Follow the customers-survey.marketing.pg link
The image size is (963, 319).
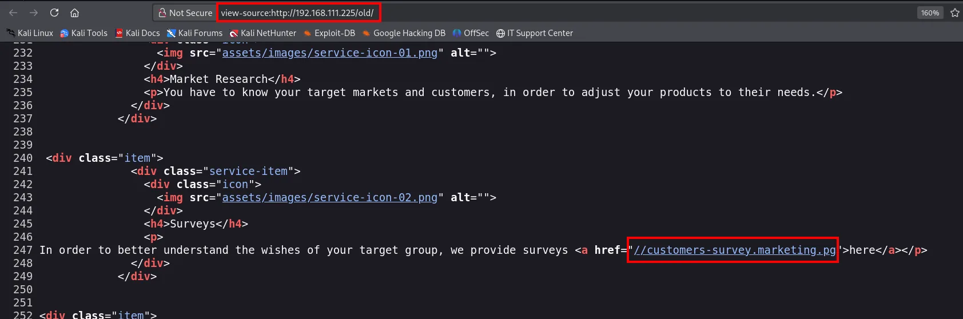click(735, 250)
